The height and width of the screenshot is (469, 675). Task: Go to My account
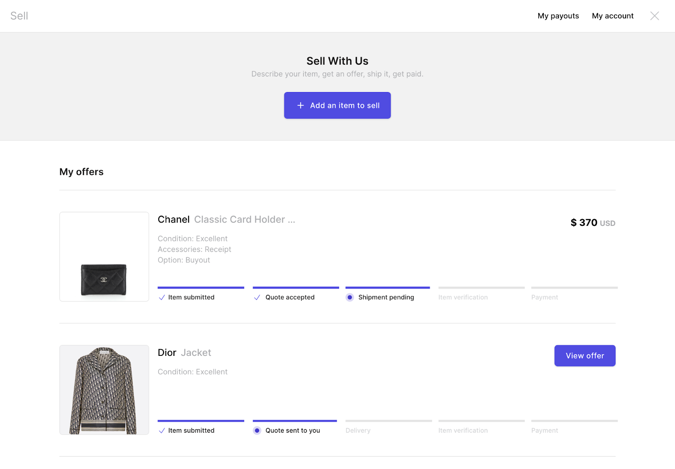613,16
